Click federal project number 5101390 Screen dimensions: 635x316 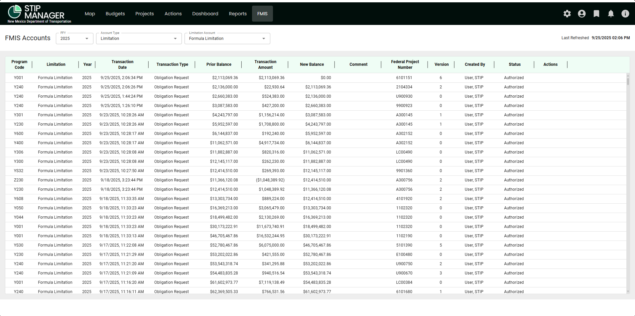(x=404, y=245)
